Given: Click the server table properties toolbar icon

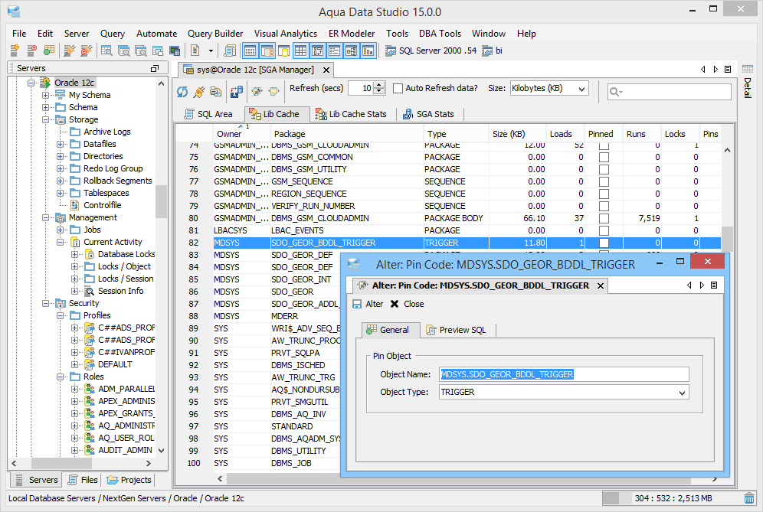Looking at the screenshot, I should (49, 50).
